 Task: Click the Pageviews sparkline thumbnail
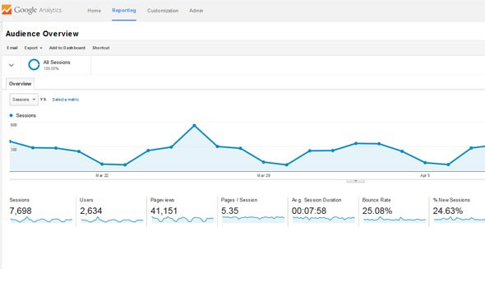point(182,220)
